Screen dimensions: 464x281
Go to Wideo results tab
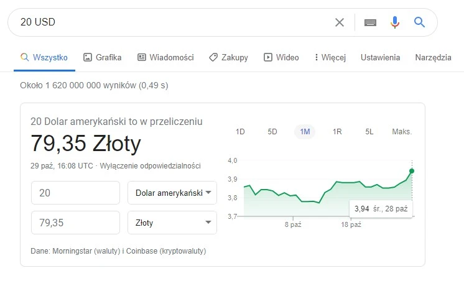click(281, 58)
